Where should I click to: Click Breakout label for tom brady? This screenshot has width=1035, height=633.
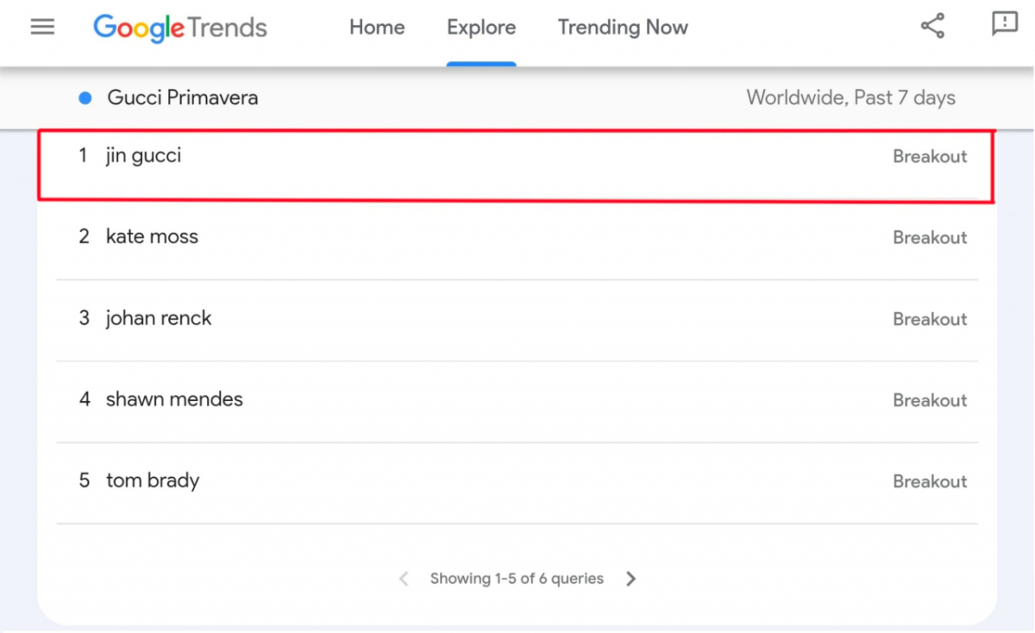point(930,482)
